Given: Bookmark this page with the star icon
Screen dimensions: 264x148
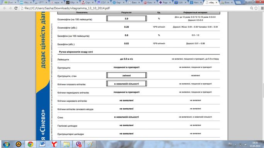Looking at the screenshot, I should click(256, 8).
